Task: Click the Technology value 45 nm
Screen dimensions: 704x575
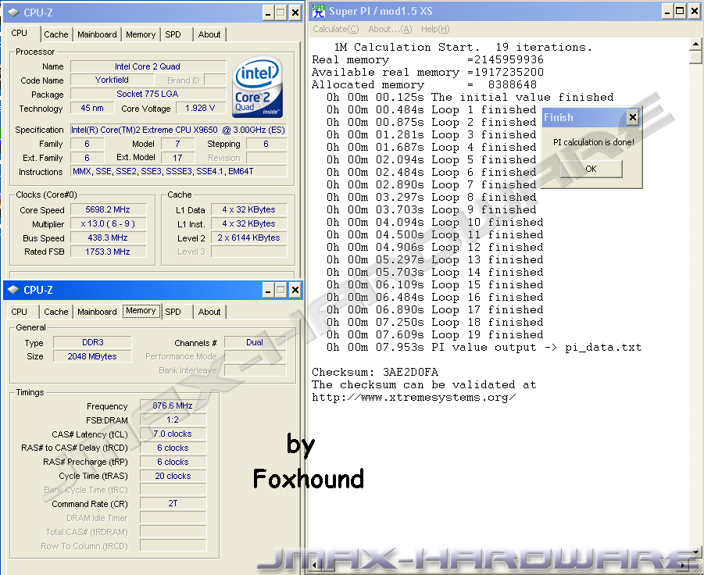Action: pyautogui.click(x=92, y=108)
